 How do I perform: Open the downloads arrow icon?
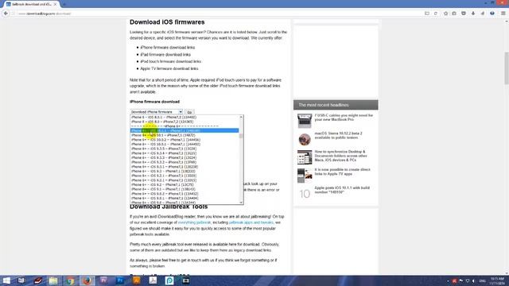tap(473, 14)
